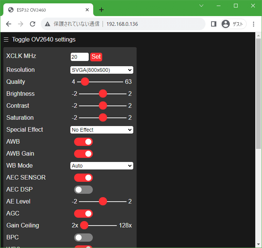Open the Special Effect dropdown
Screen dimensions: 262x248
click(x=102, y=130)
